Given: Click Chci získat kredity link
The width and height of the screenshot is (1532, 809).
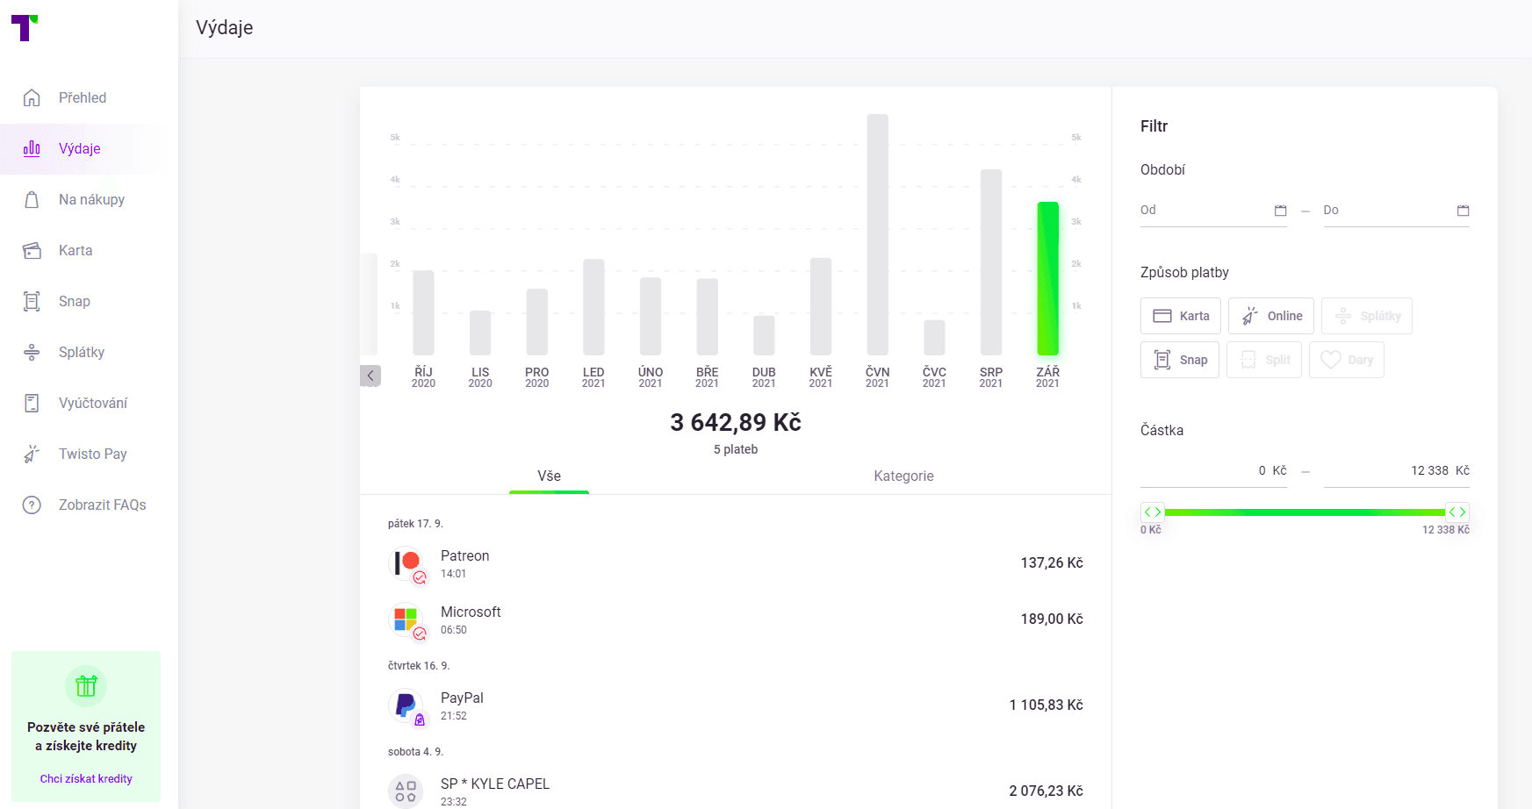Looking at the screenshot, I should [x=86, y=778].
